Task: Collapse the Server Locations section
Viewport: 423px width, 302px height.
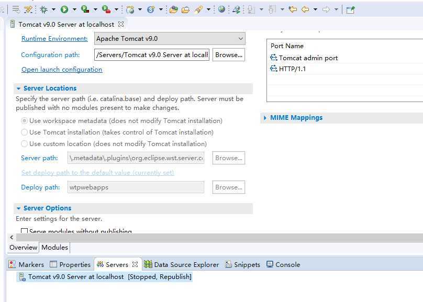Action: click(19, 88)
